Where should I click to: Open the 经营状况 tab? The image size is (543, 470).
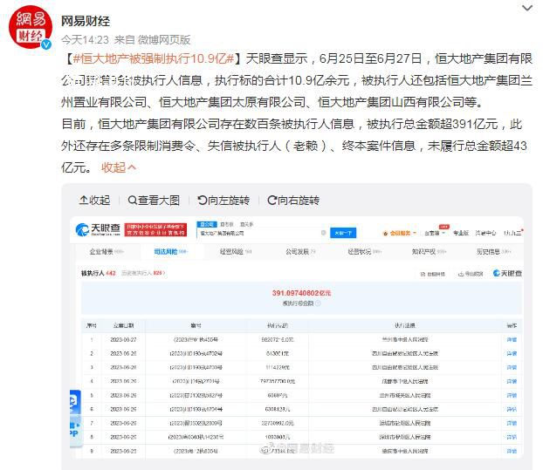pos(364,251)
